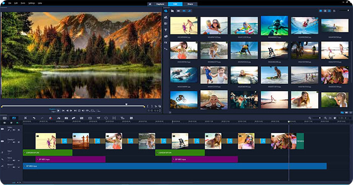This screenshot has width=353, height=185.
Task: Switch library to thumbnail grid view
Action: pos(329,11)
